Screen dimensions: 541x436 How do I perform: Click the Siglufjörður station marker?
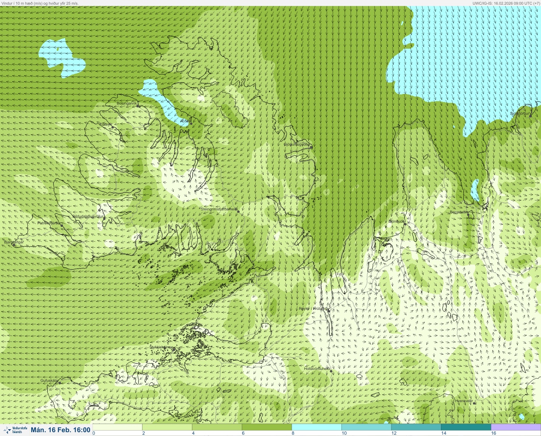click(x=531, y=116)
